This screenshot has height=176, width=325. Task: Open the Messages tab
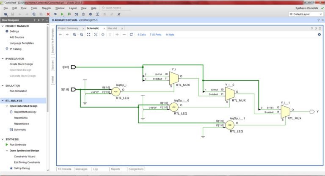point(81,169)
